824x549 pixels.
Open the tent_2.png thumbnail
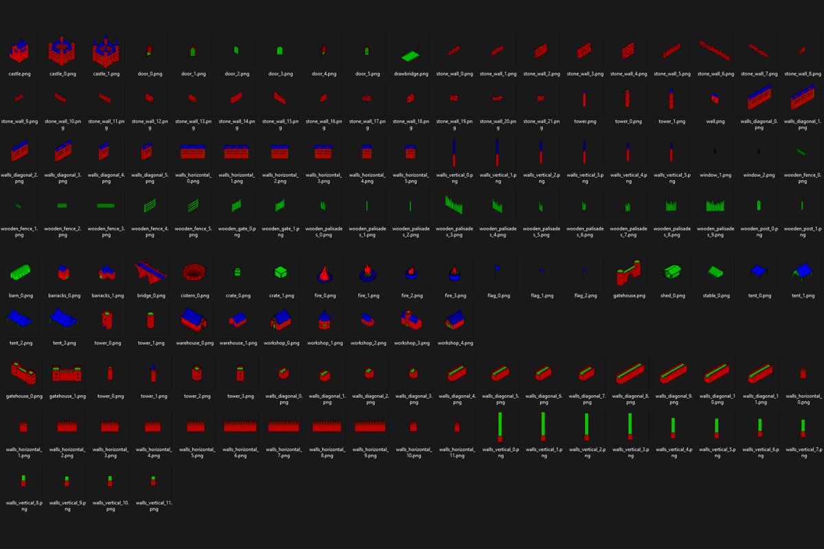coord(19,318)
